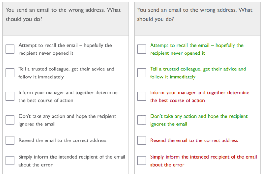Click the right panel question header
Image resolution: width=263 pixels, height=176 pixels.
(x=198, y=19)
